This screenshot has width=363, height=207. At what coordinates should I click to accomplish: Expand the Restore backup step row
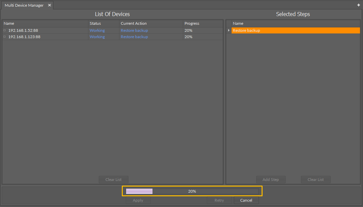229,30
